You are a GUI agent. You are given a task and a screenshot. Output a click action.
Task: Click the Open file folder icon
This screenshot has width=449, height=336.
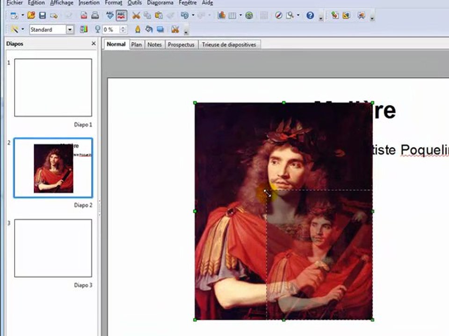tap(31, 15)
